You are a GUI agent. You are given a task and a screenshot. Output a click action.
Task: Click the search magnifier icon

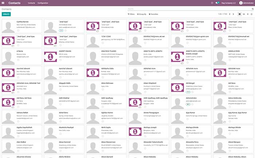tap(252, 9)
